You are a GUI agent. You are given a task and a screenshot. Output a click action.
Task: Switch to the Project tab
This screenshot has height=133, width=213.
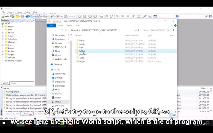[x=14, y=83]
